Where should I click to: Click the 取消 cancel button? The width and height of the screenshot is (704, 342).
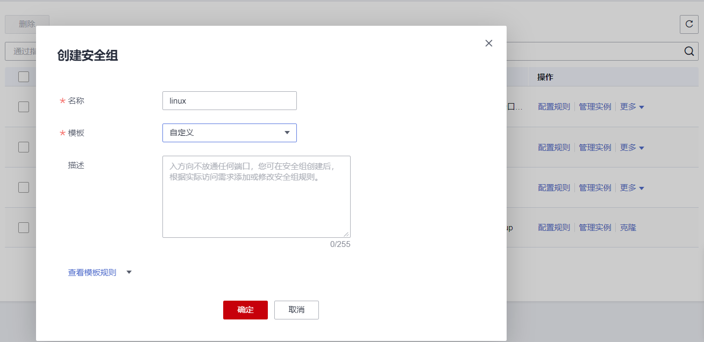pyautogui.click(x=296, y=310)
